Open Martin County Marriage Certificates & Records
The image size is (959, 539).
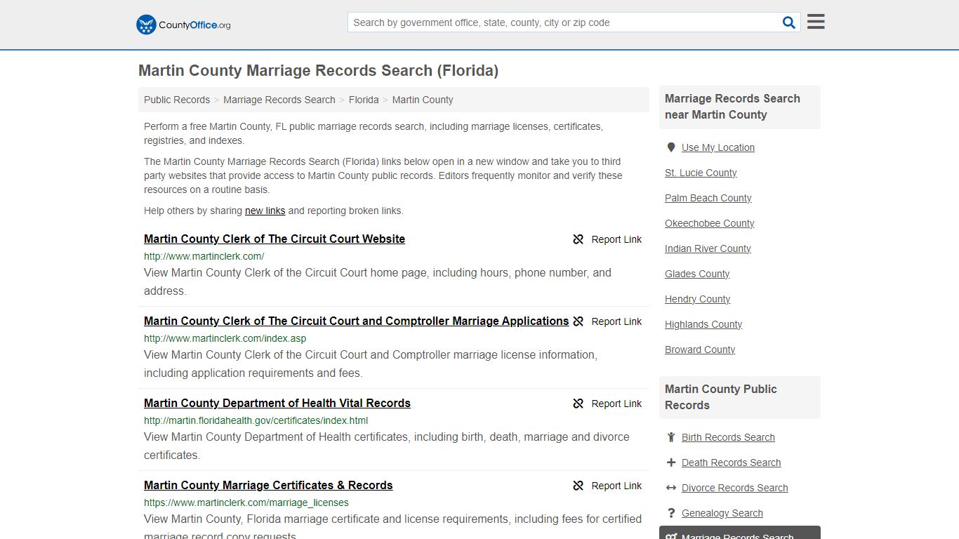(268, 485)
